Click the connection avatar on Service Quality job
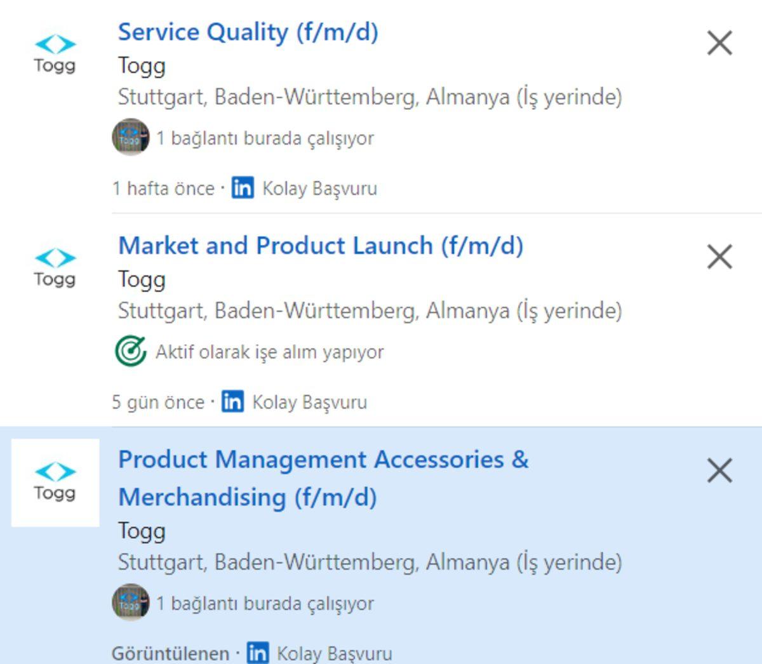This screenshot has height=664, width=762. [130, 136]
